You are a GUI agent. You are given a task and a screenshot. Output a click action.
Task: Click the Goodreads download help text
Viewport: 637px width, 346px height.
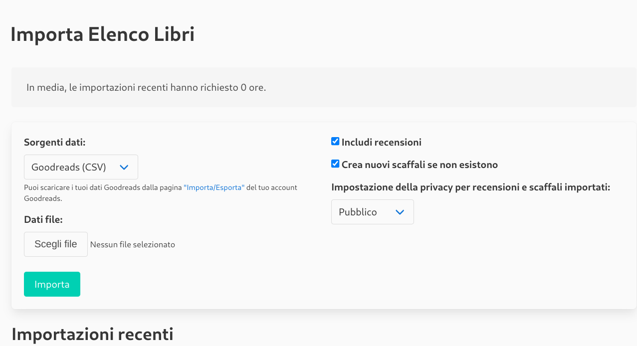(x=161, y=192)
